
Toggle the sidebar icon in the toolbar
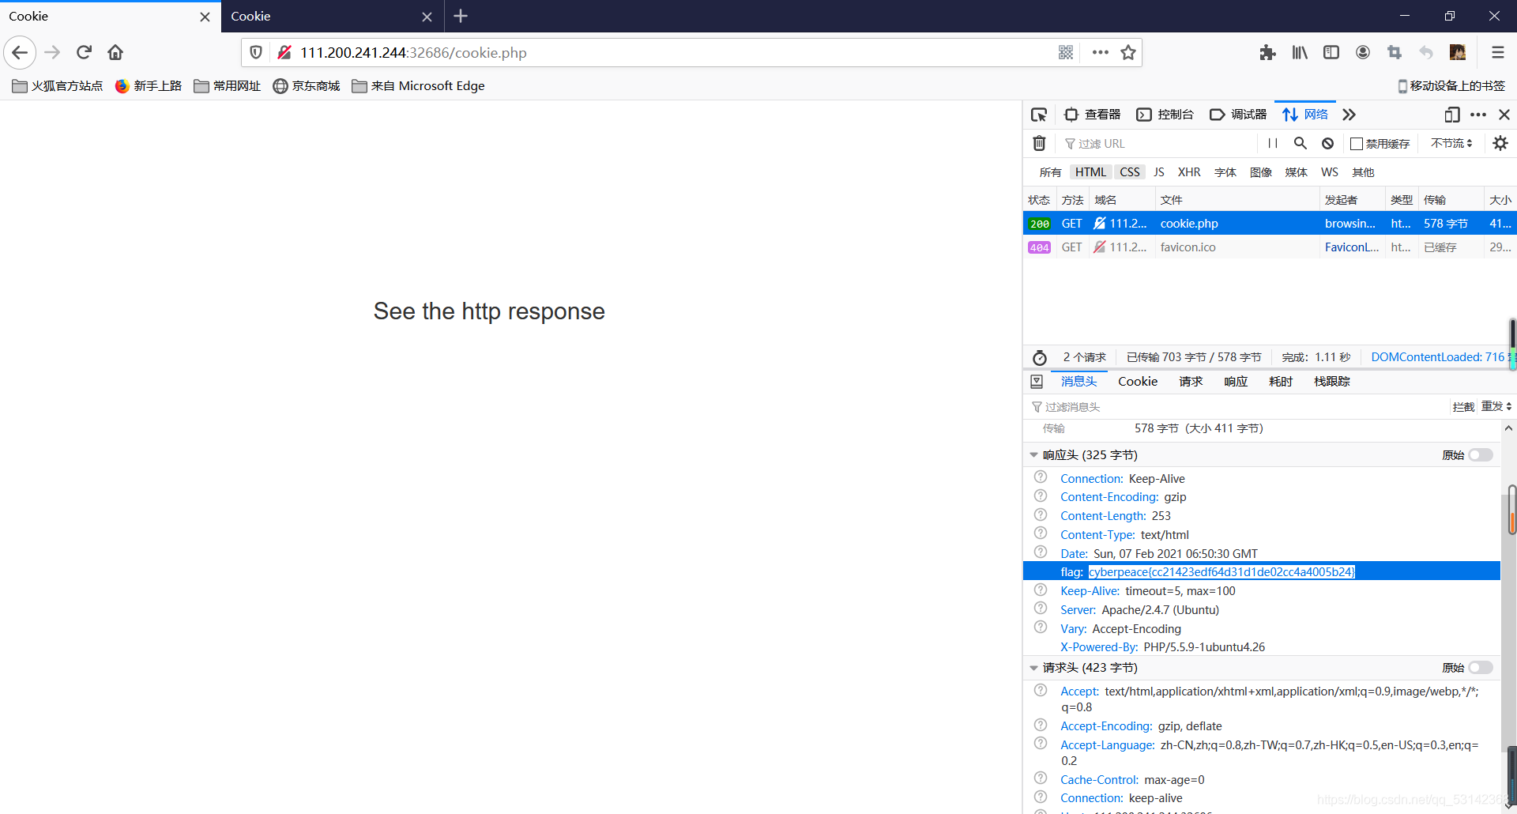pyautogui.click(x=1331, y=53)
